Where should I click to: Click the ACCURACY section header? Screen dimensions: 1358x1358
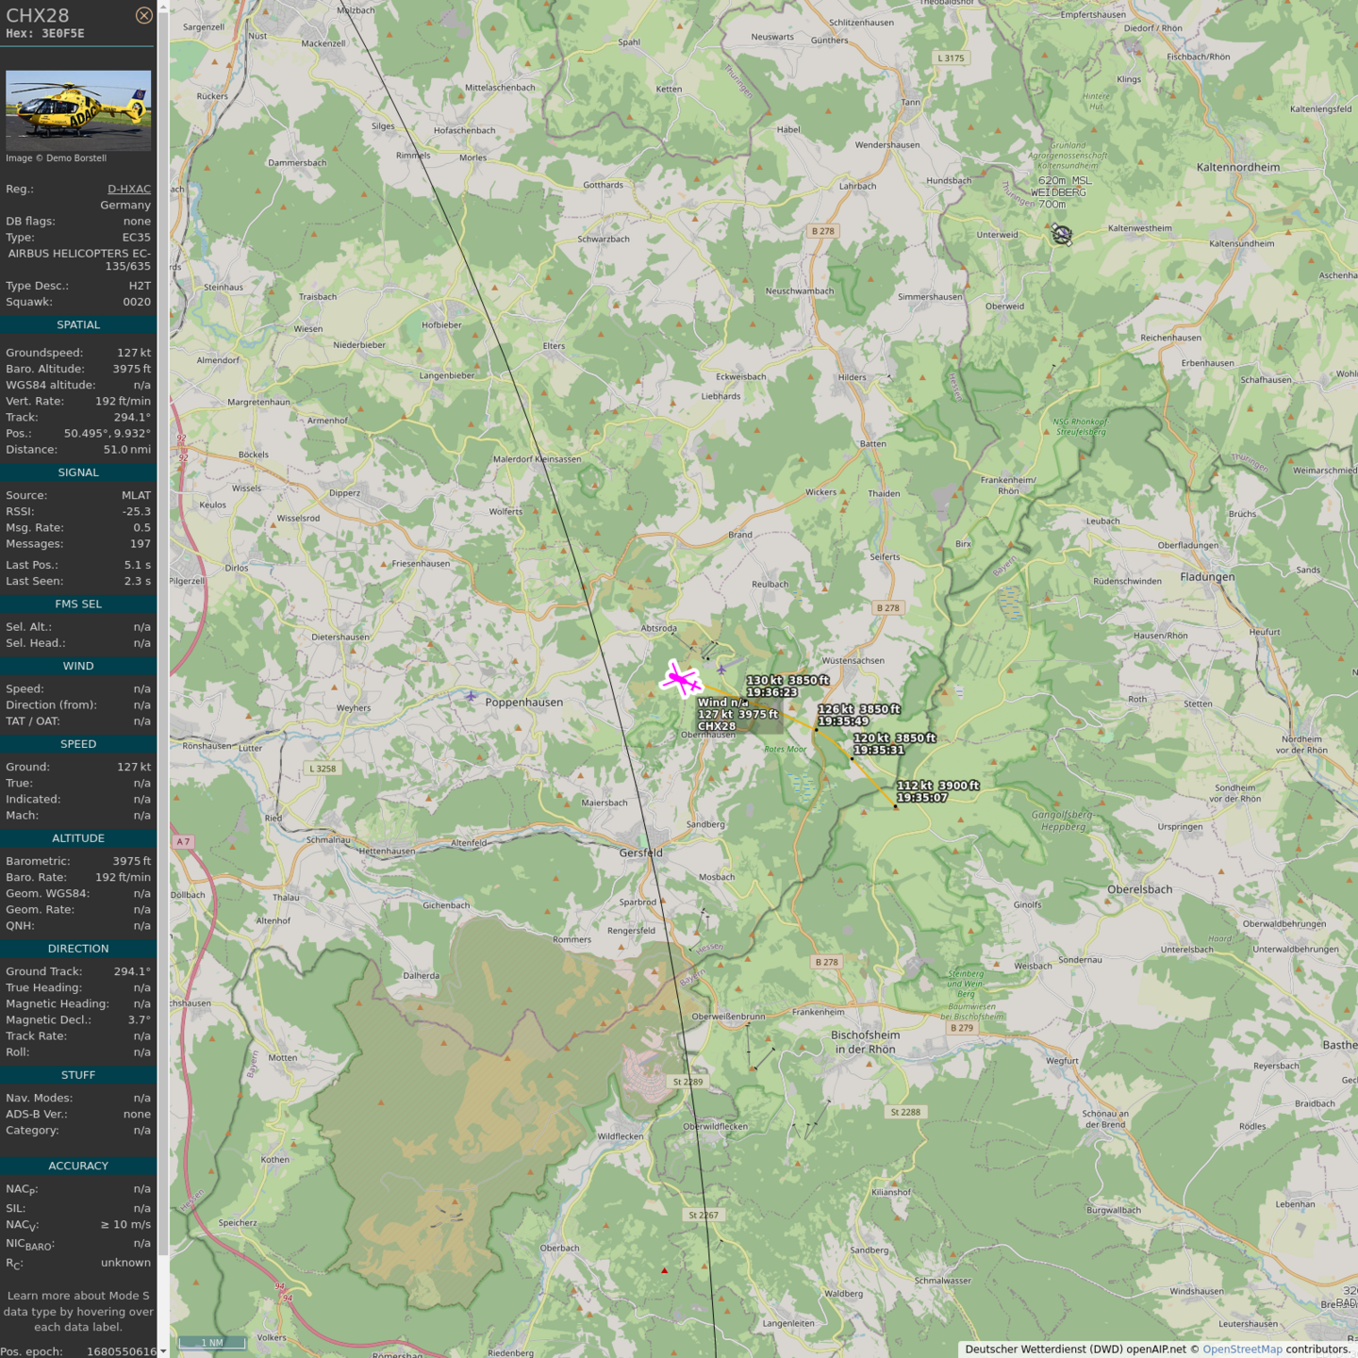(x=78, y=1166)
